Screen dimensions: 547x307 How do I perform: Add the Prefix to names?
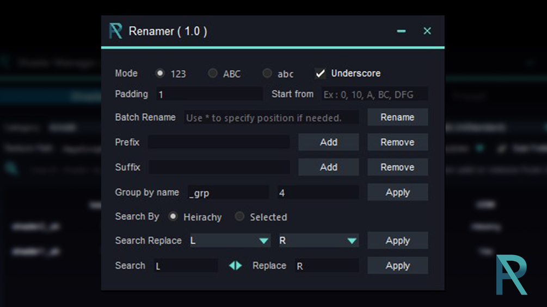coord(328,142)
